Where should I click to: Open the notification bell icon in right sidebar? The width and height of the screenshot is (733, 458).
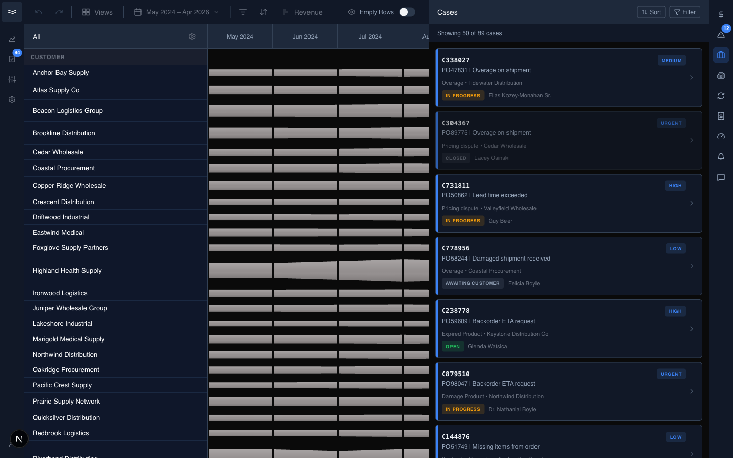[721, 157]
